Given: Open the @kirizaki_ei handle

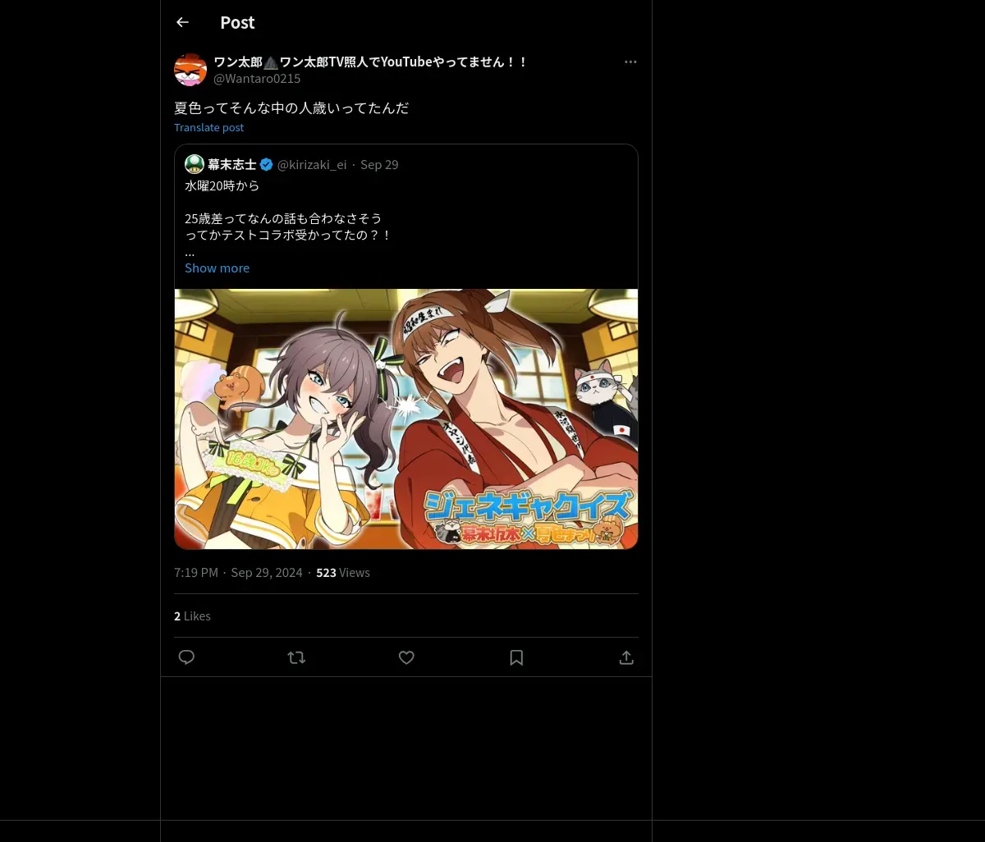Looking at the screenshot, I should point(312,164).
